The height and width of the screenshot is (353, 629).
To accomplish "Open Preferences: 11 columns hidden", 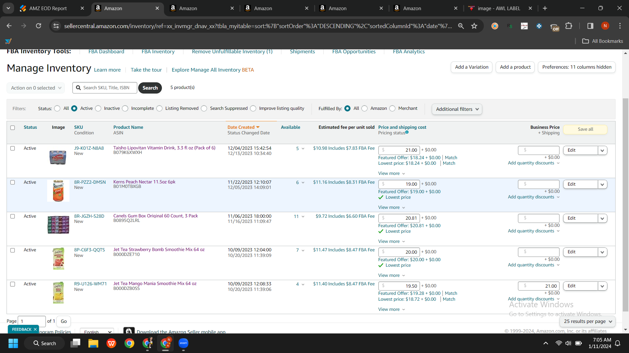I will (x=577, y=67).
